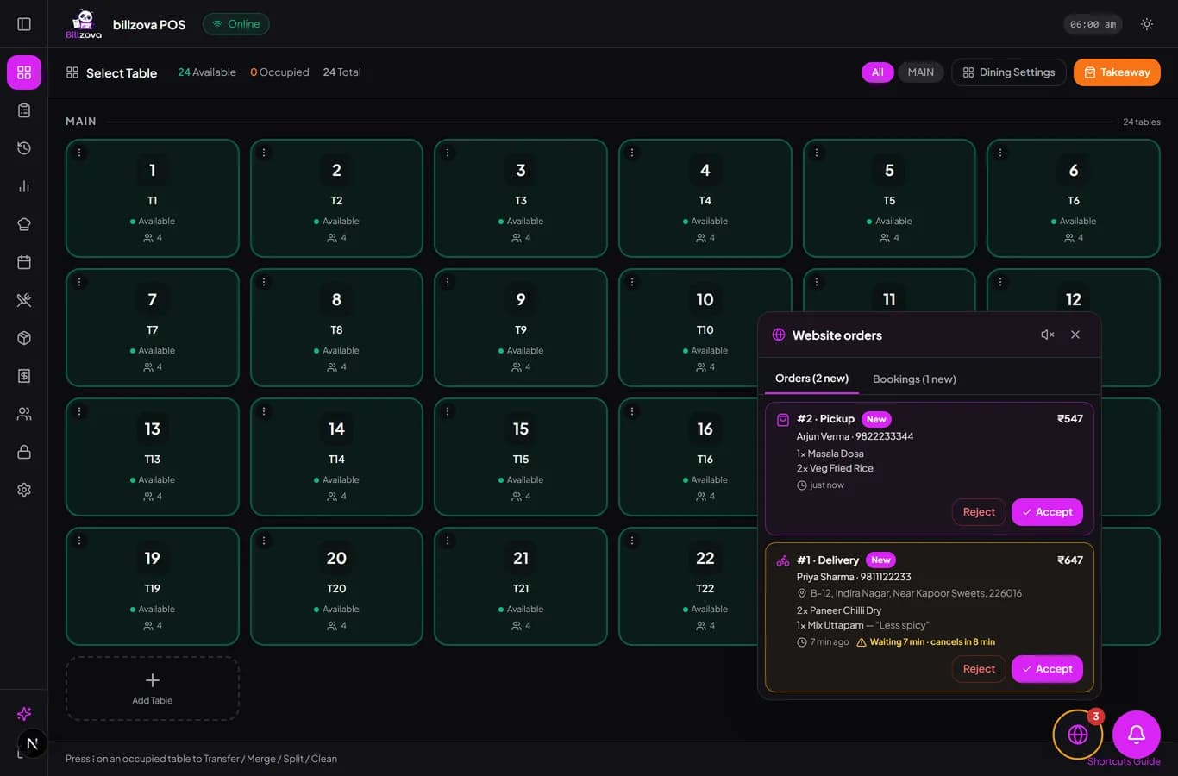The image size is (1178, 776).
Task: Open options menu for table T3
Action: click(x=448, y=153)
